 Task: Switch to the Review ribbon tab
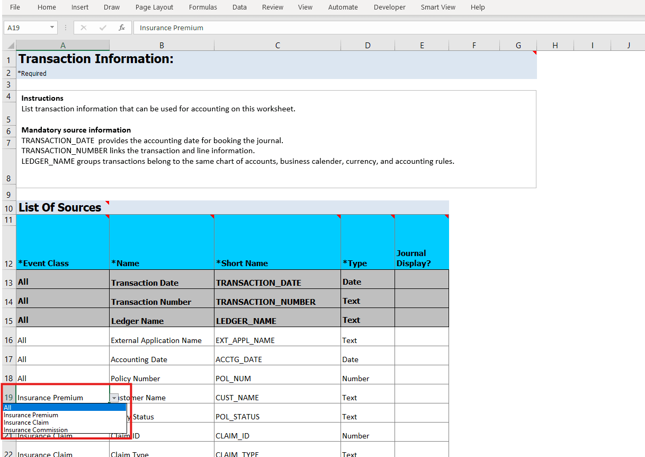272,7
